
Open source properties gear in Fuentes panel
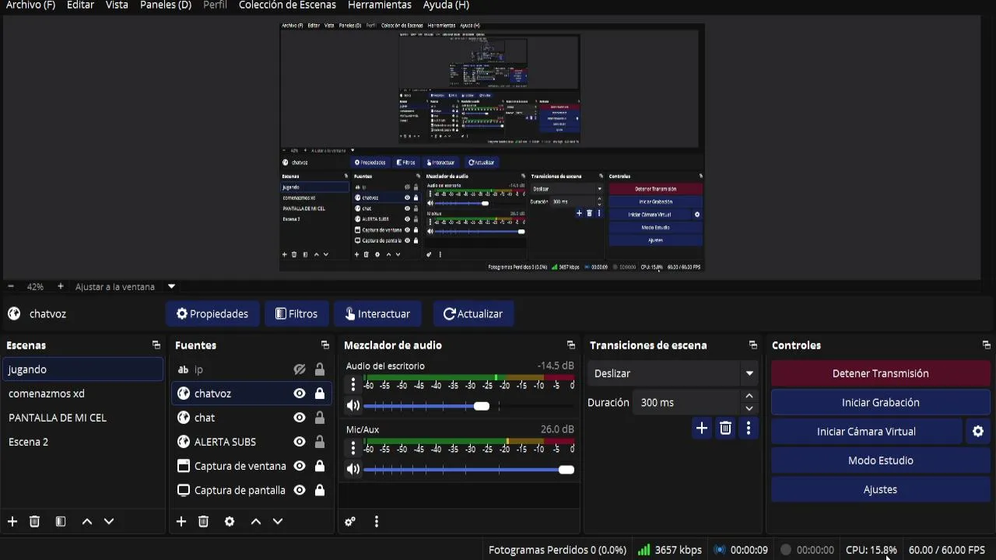click(x=230, y=521)
